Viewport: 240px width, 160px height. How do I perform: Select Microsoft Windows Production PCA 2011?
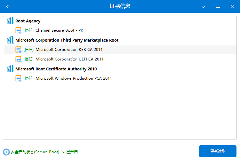74,78
